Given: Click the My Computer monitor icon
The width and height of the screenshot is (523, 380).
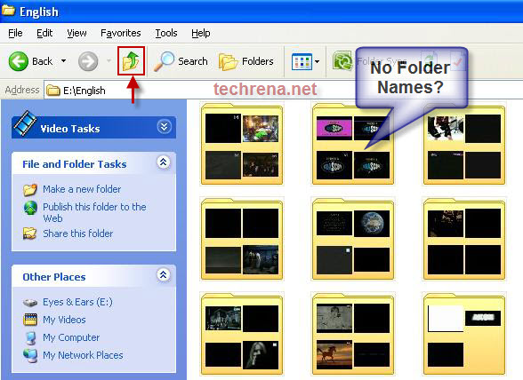Looking at the screenshot, I should 30,337.
